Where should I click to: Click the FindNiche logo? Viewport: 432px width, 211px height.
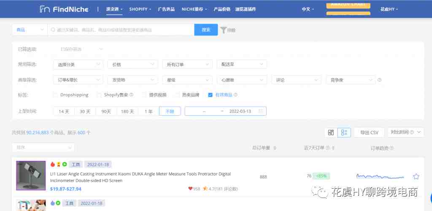[64, 9]
